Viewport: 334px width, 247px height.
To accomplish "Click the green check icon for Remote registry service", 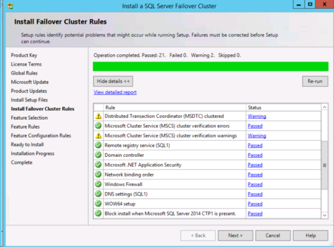I will click(98, 145).
